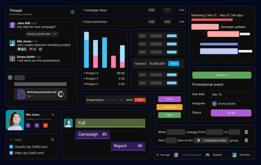
Task: Click the Send button for Invoice3
Action: (x=174, y=63)
